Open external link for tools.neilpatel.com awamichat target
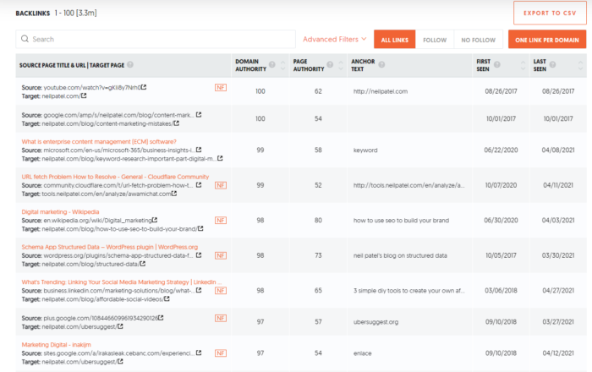The width and height of the screenshot is (592, 372). pyautogui.click(x=174, y=194)
